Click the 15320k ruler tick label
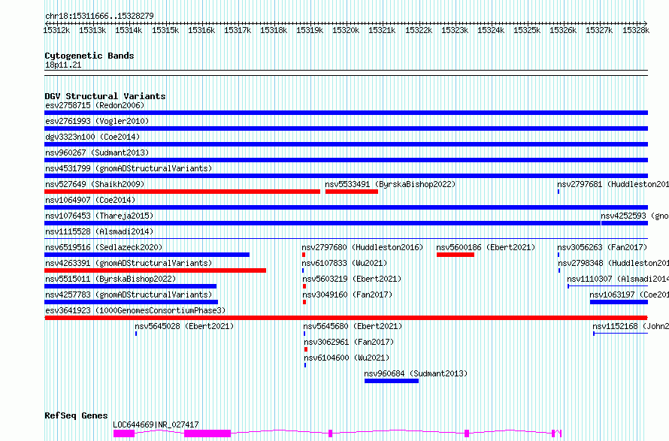Screen dimensions: 669x441 pos(346,30)
